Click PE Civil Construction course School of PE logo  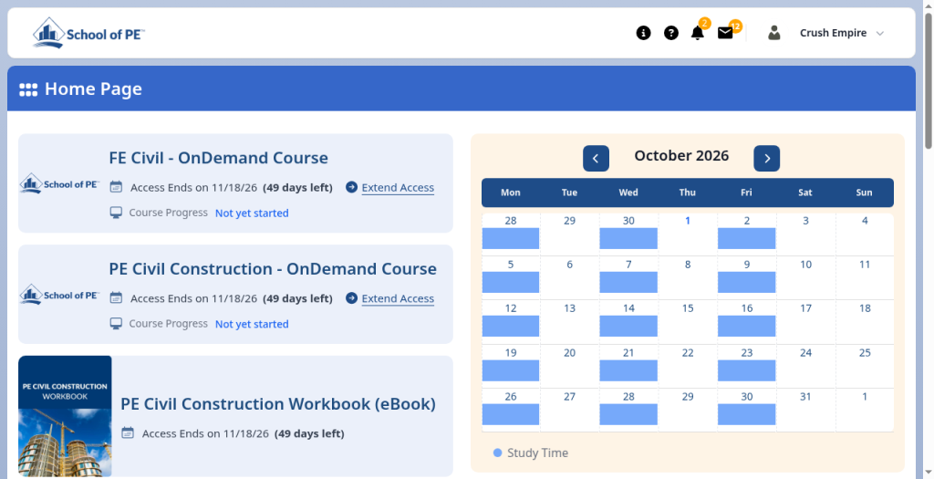tap(59, 295)
